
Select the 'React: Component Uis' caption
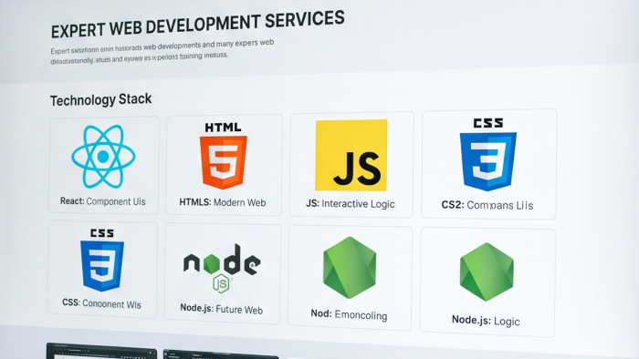(x=102, y=201)
